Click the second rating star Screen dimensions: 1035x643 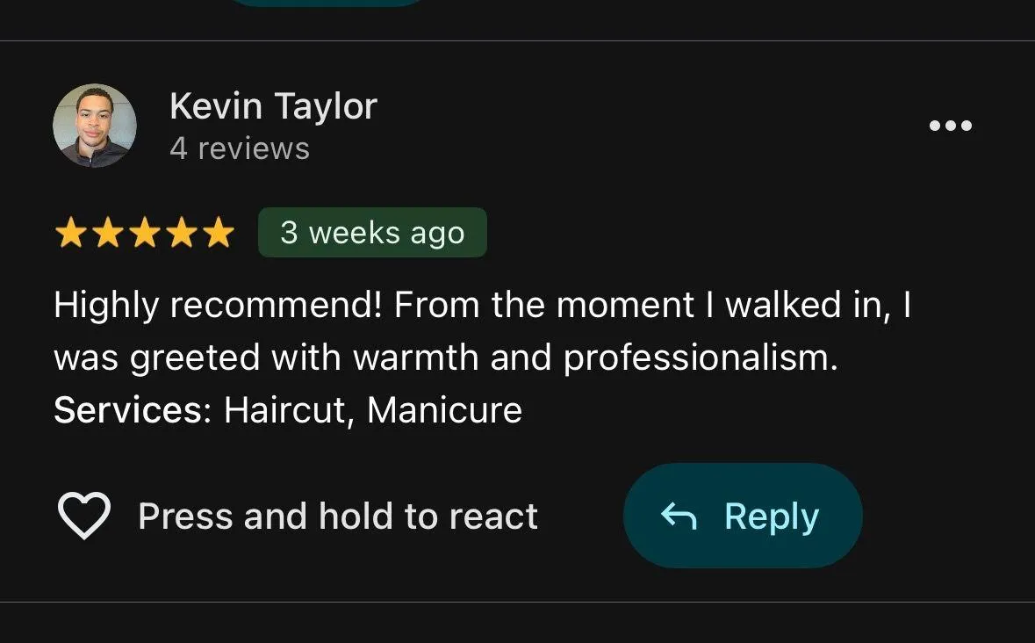click(x=108, y=234)
